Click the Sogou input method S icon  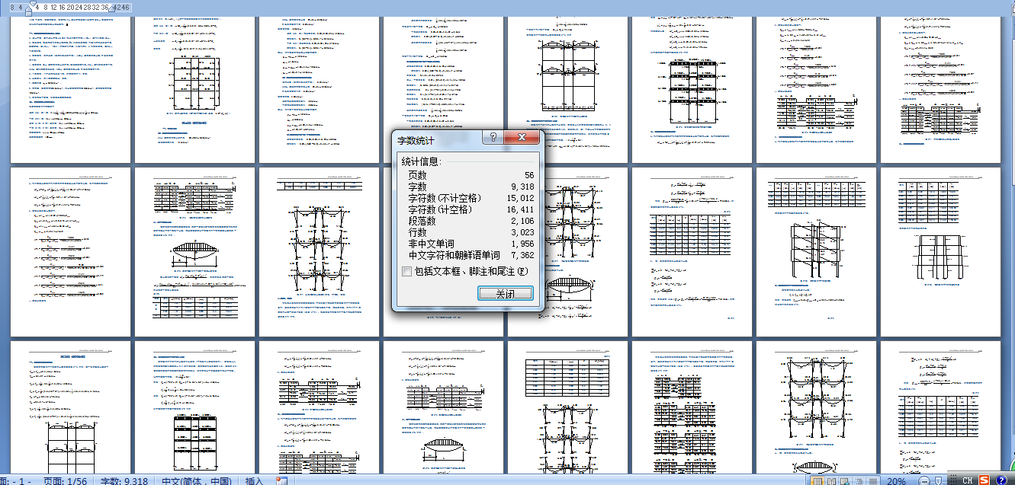pos(985,480)
